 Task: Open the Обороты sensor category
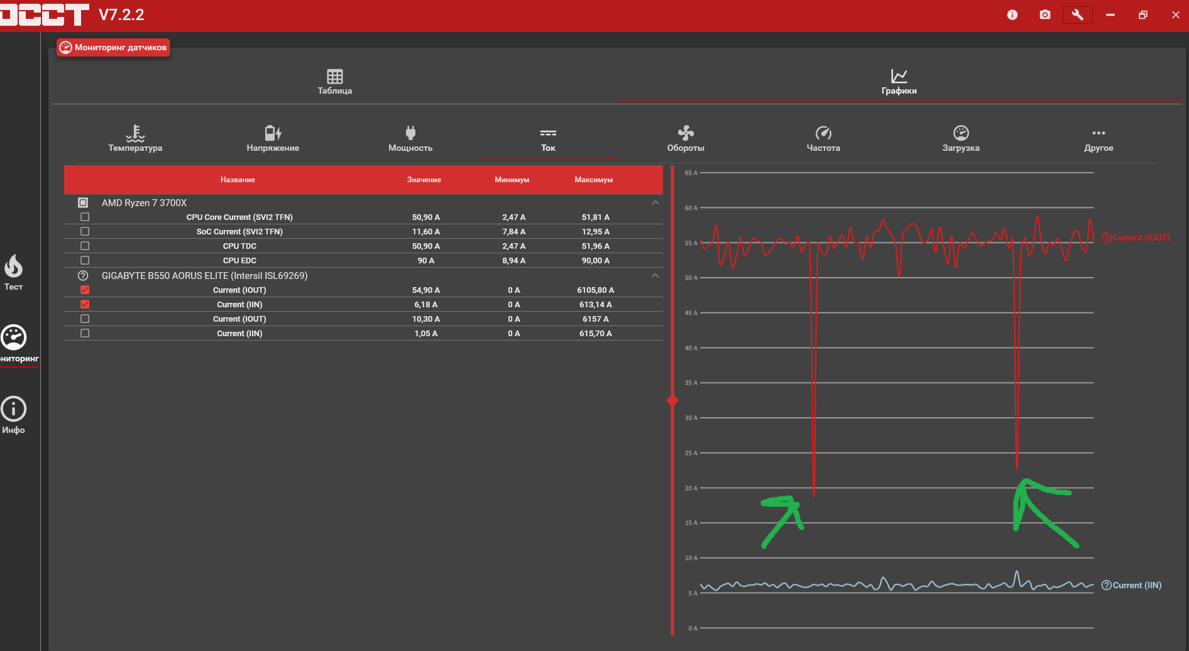[x=686, y=139]
